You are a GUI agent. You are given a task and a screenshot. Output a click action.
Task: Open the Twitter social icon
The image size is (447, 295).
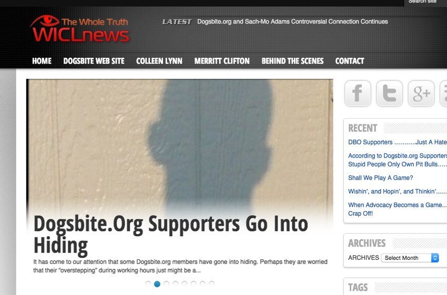click(x=389, y=93)
